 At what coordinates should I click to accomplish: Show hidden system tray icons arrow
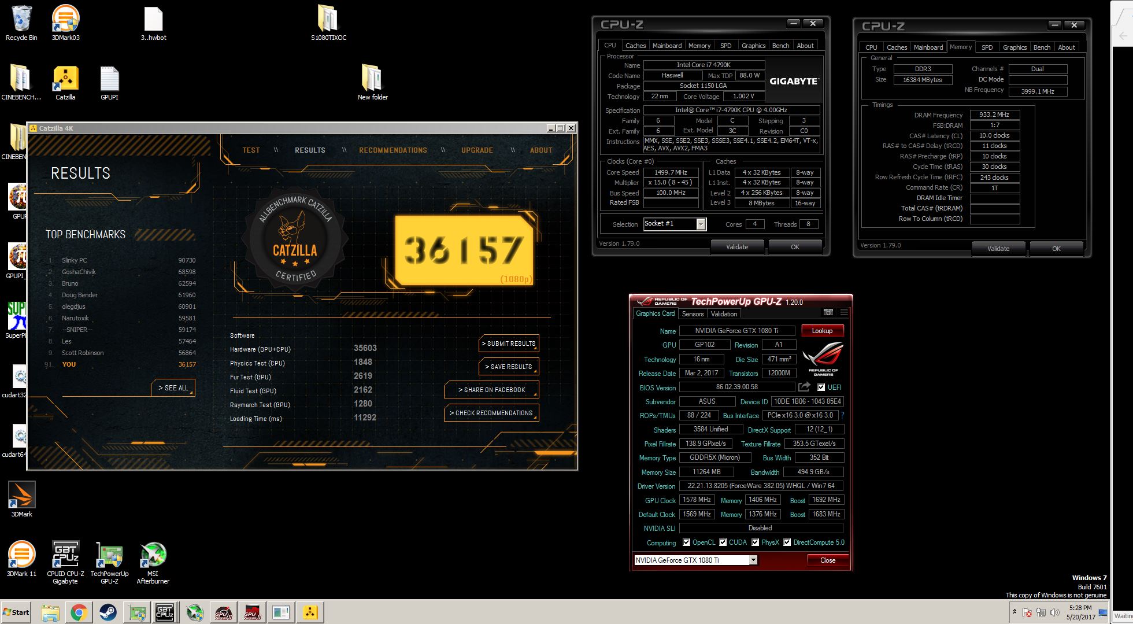coord(1014,612)
